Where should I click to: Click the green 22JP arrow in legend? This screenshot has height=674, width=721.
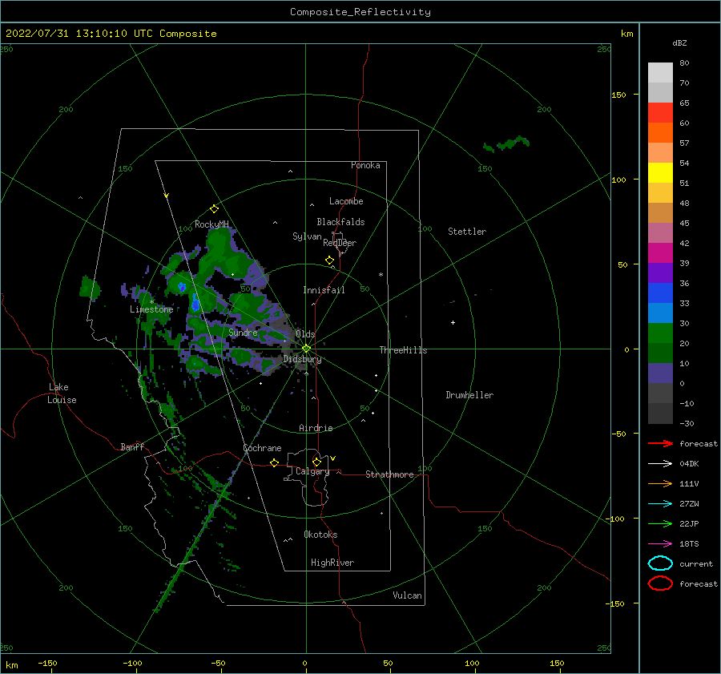pyautogui.click(x=660, y=523)
